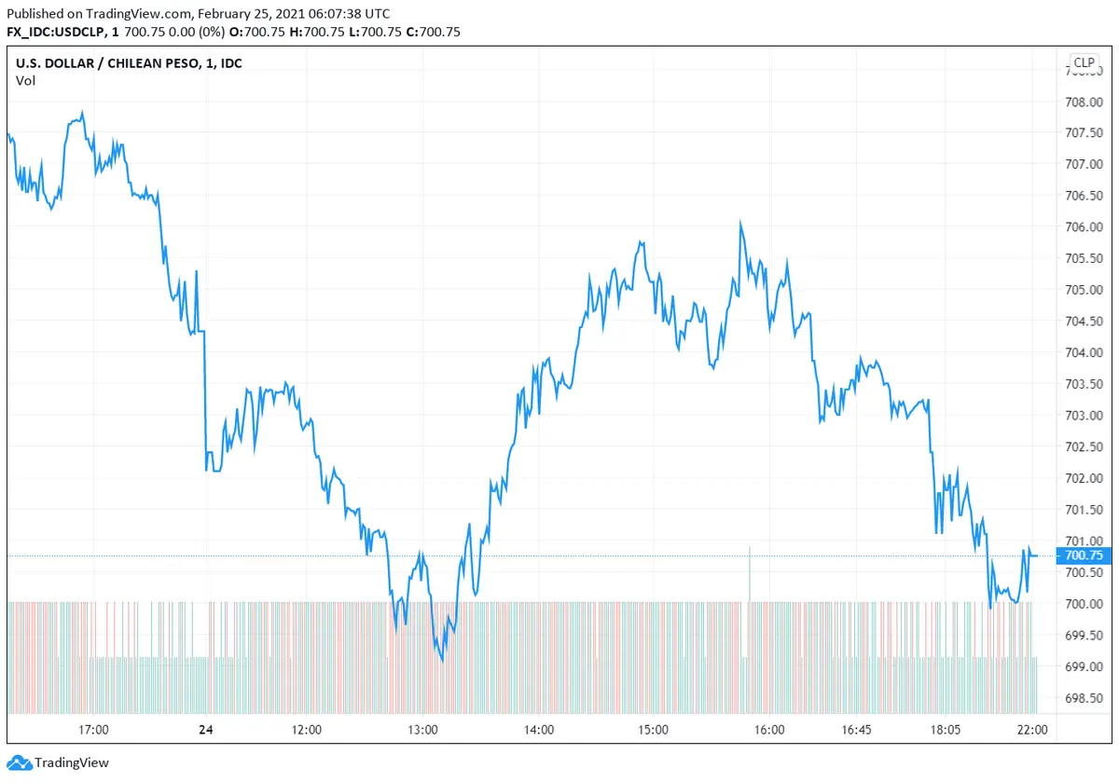Select the 698.50 price scale label
This screenshot has height=782, width=1119.
1084,698
